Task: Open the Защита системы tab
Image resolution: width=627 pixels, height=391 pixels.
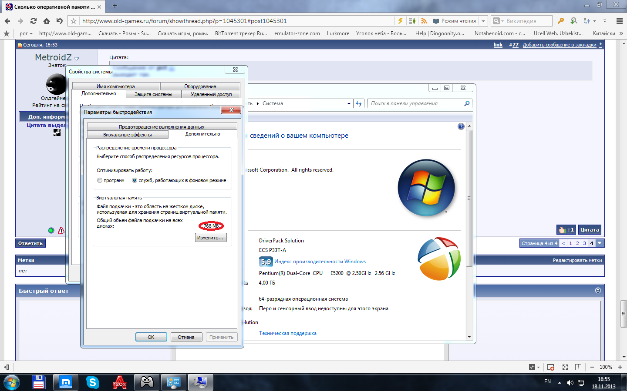Action: click(x=153, y=94)
